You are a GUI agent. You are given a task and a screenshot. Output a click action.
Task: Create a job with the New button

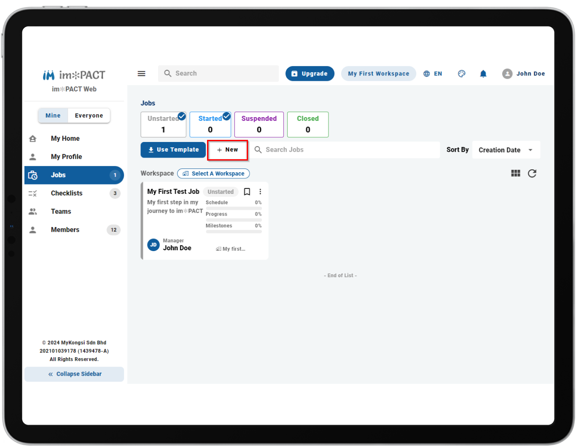227,150
